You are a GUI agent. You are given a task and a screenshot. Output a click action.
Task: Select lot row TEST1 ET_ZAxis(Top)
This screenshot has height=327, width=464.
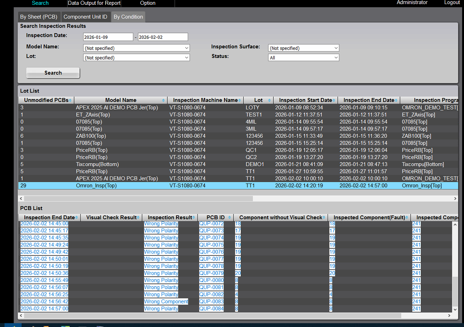click(238, 115)
